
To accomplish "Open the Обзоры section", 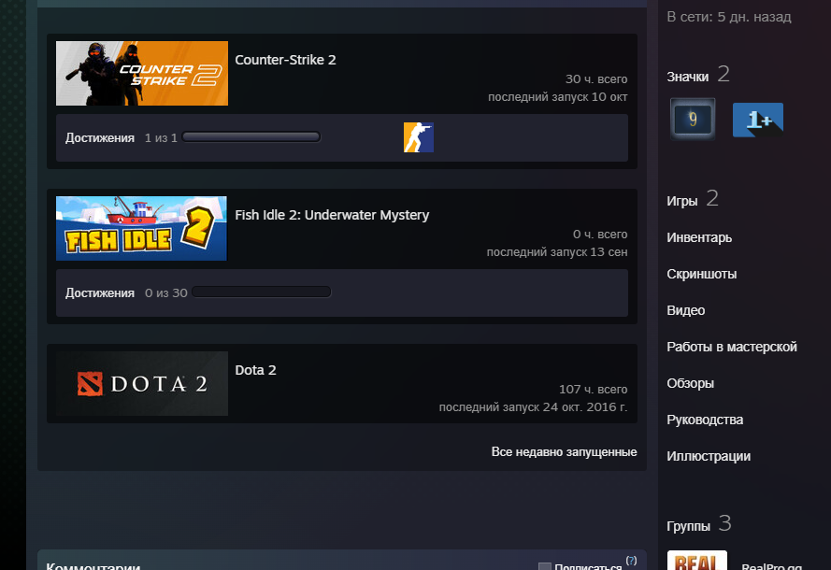I will (x=690, y=383).
